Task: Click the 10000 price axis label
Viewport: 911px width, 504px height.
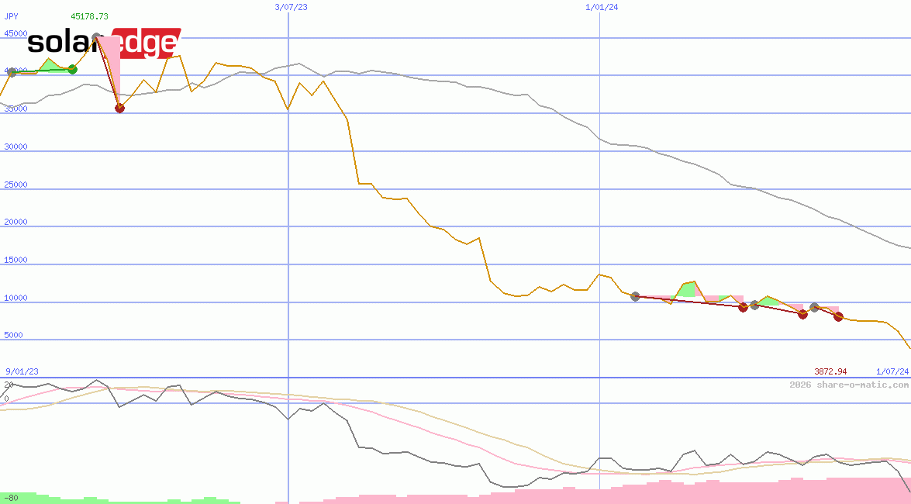Action: click(16, 298)
